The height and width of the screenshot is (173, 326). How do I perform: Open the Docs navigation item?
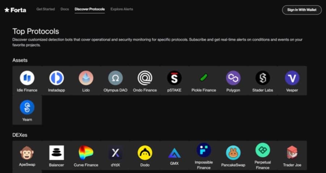coord(65,9)
